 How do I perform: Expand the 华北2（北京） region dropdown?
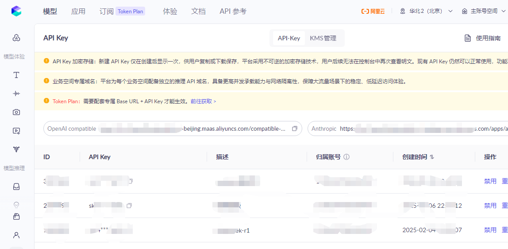427,12
